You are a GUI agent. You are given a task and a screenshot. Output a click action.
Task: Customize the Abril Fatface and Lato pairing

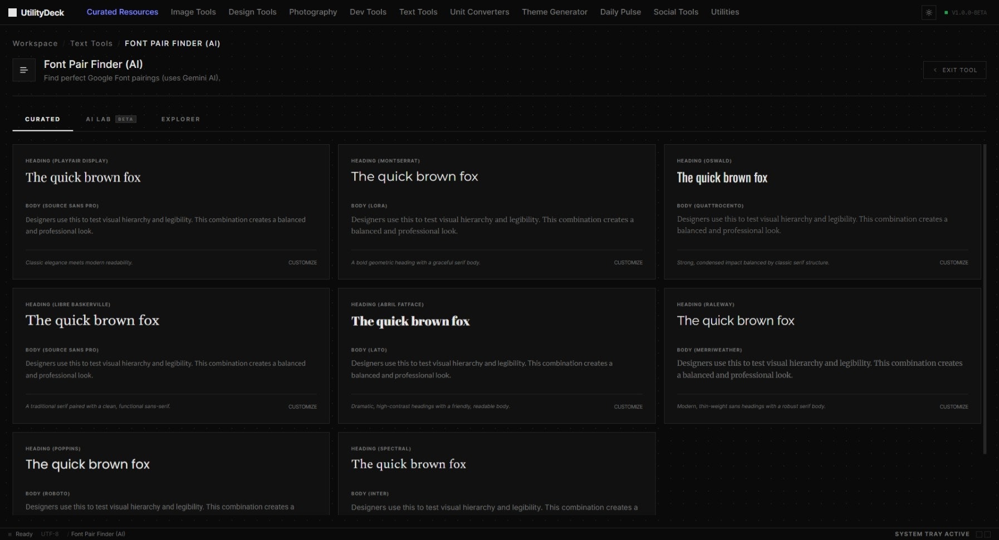pyautogui.click(x=628, y=406)
